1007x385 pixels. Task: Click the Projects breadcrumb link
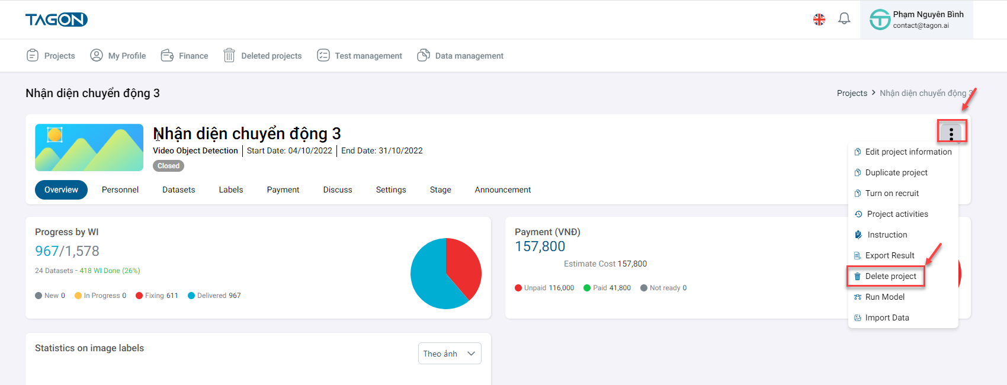[x=852, y=93]
